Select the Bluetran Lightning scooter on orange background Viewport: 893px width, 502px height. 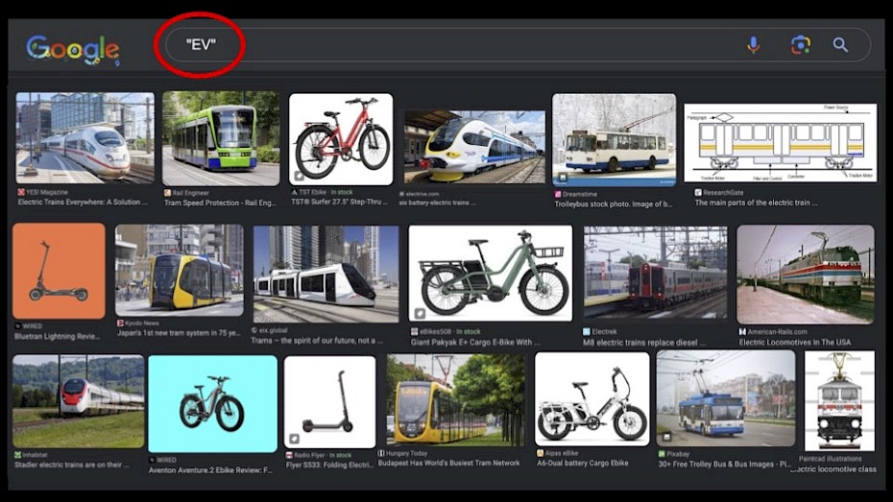pyautogui.click(x=59, y=272)
